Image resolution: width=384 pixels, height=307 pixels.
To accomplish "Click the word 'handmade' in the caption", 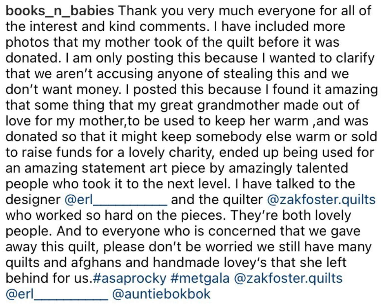I will pyautogui.click(x=180, y=263).
